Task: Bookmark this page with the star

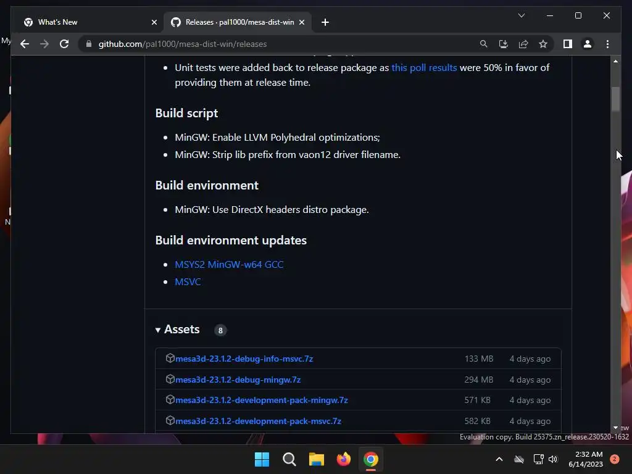Action: [x=543, y=44]
